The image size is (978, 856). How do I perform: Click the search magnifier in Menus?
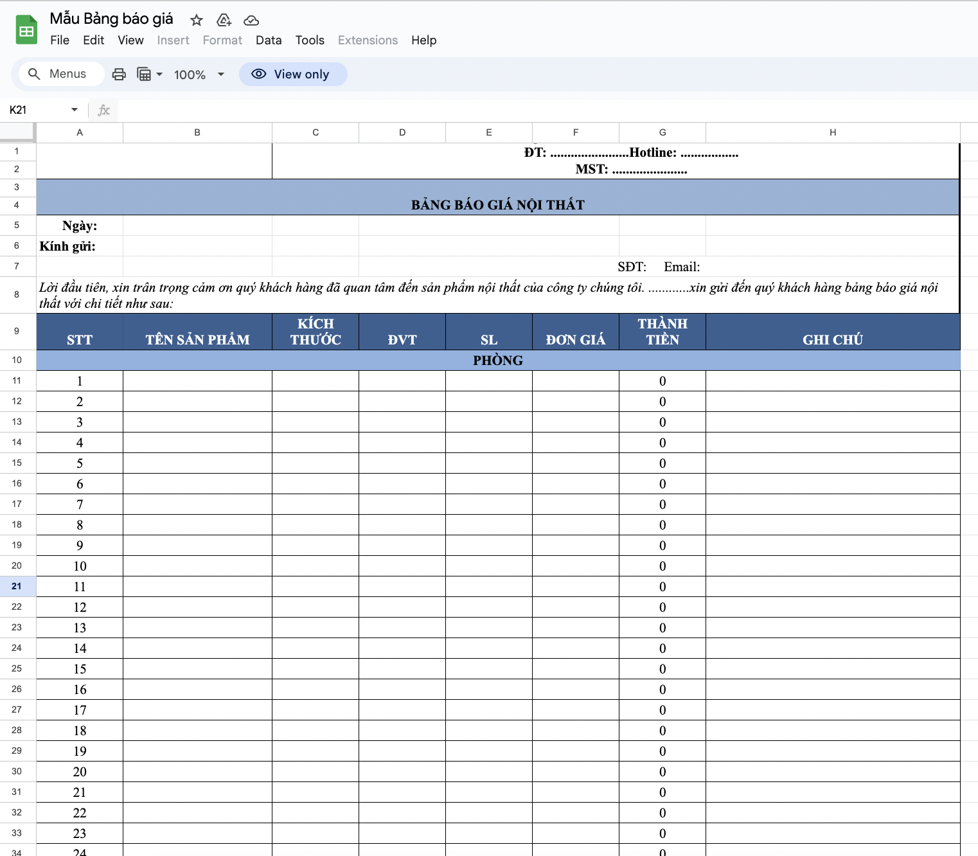coord(35,75)
